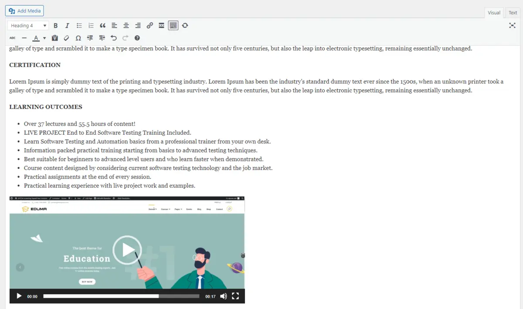Click the CERTIFICATION heading
The width and height of the screenshot is (523, 309).
pyautogui.click(x=35, y=65)
